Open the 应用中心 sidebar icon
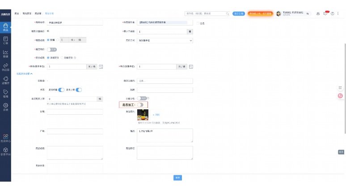 pos(5,138)
